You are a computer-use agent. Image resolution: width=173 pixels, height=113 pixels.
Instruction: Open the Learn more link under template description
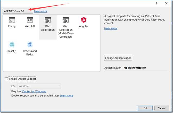pyautogui.click(x=111, y=28)
